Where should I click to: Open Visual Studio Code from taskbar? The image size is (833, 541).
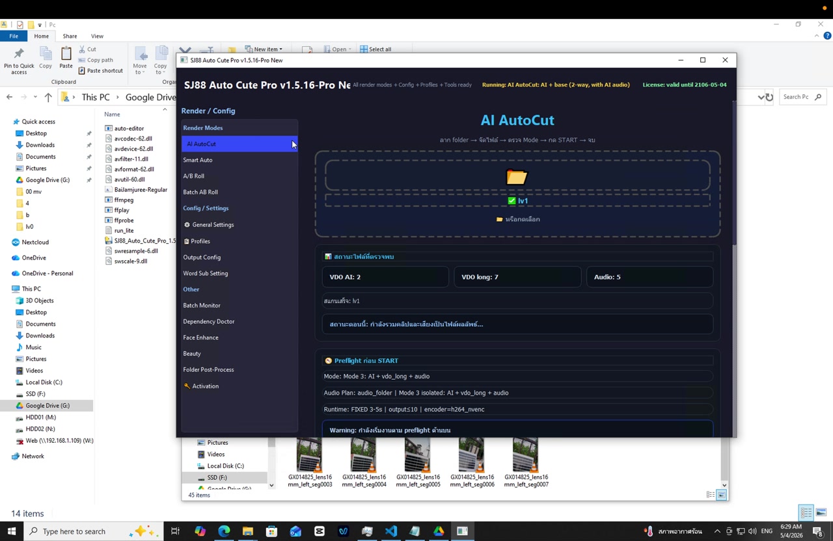coord(390,531)
